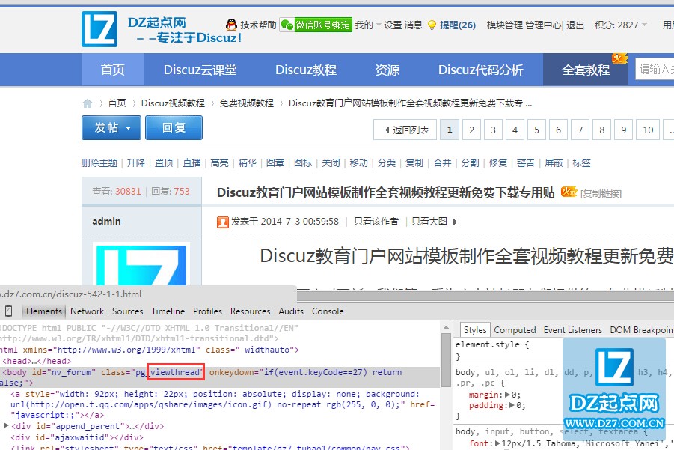Click the 关闭 moderation link

pos(331,163)
